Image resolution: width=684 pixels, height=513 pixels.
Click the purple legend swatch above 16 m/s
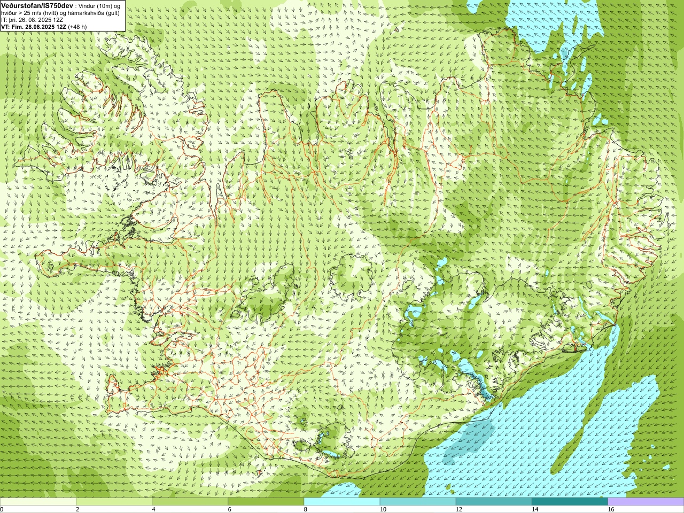click(646, 502)
